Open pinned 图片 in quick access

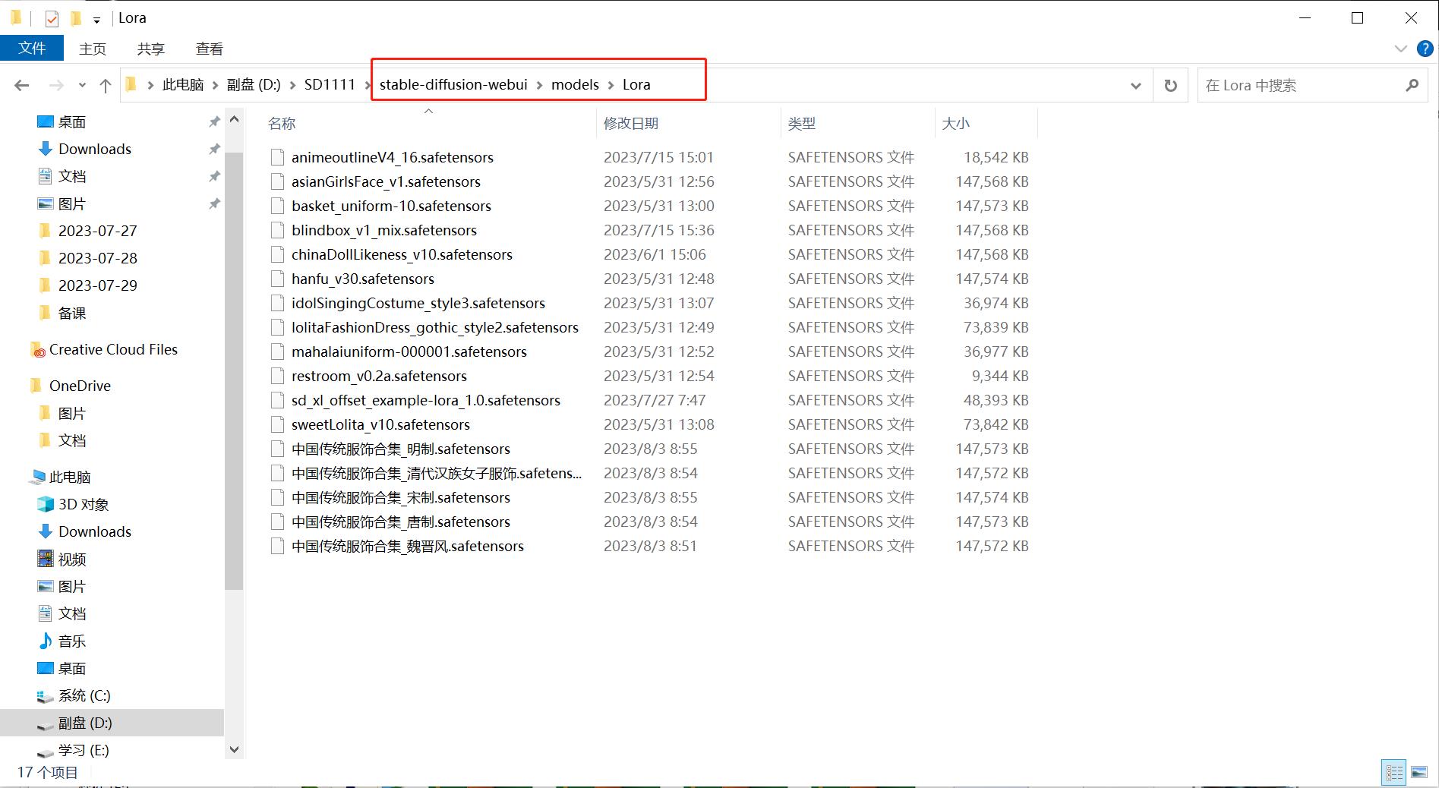(x=72, y=203)
